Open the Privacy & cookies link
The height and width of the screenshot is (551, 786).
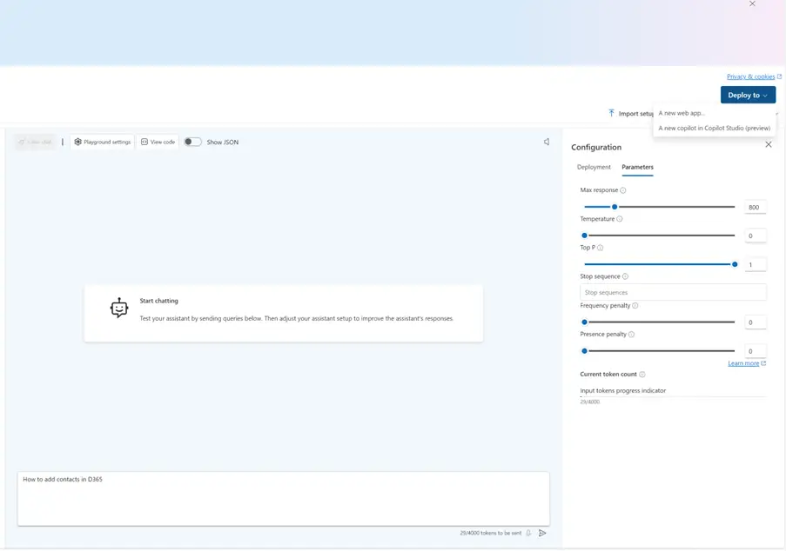click(x=751, y=76)
